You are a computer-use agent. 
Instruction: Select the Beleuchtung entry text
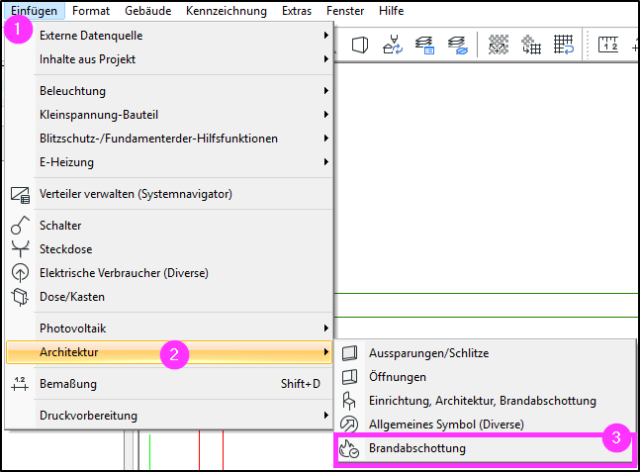72,91
